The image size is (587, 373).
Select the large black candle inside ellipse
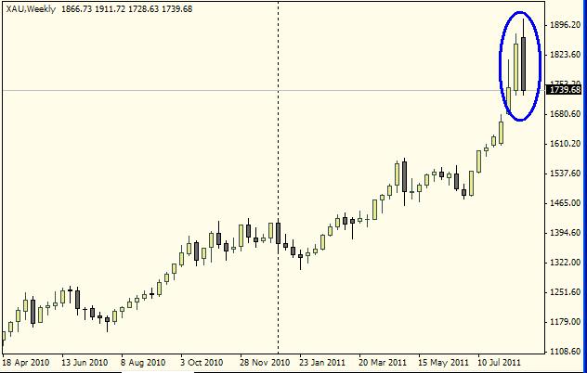524,64
